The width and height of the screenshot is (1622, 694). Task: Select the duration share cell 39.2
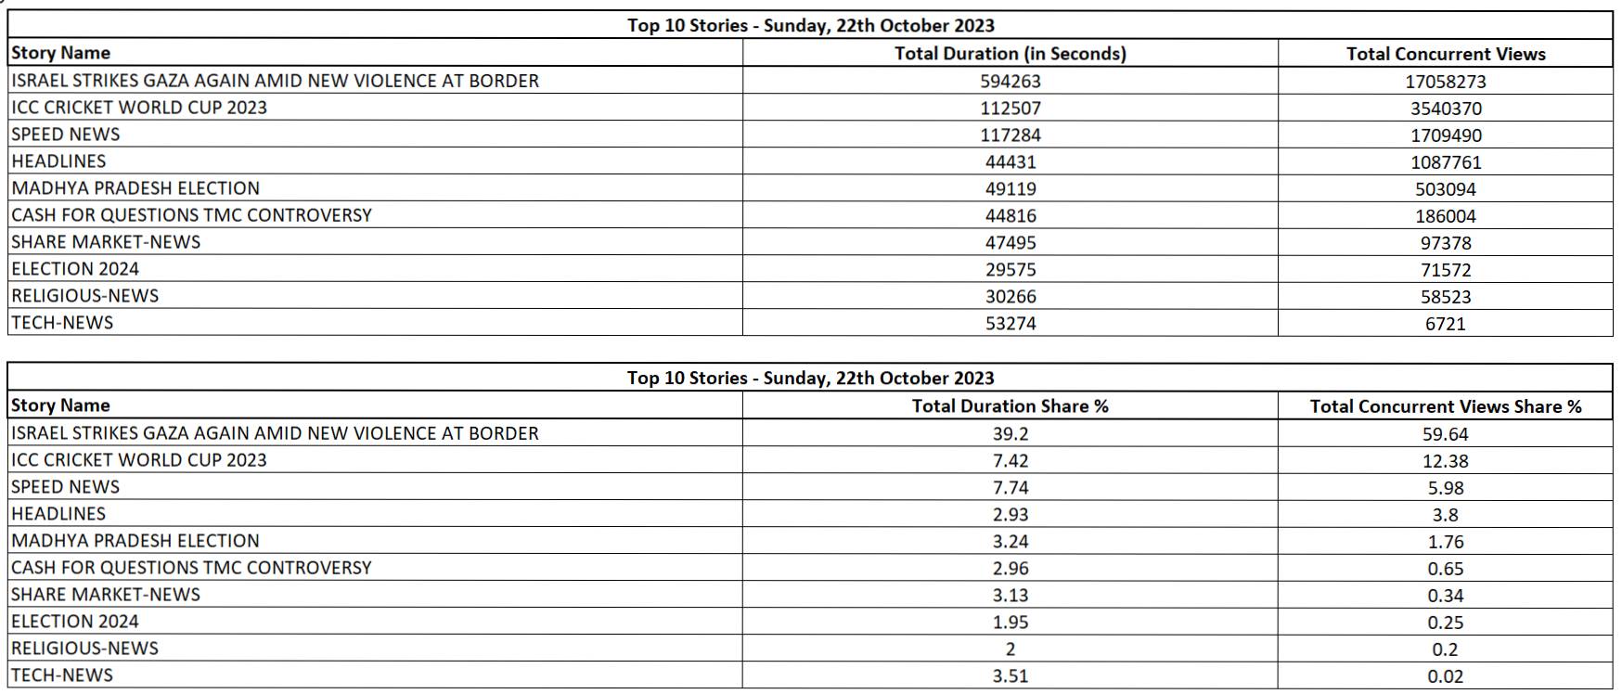[x=1010, y=434]
